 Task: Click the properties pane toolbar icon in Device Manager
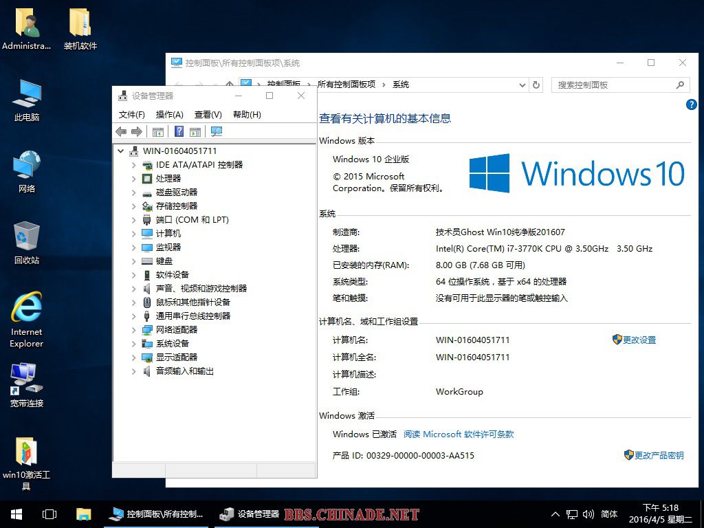tap(195, 131)
